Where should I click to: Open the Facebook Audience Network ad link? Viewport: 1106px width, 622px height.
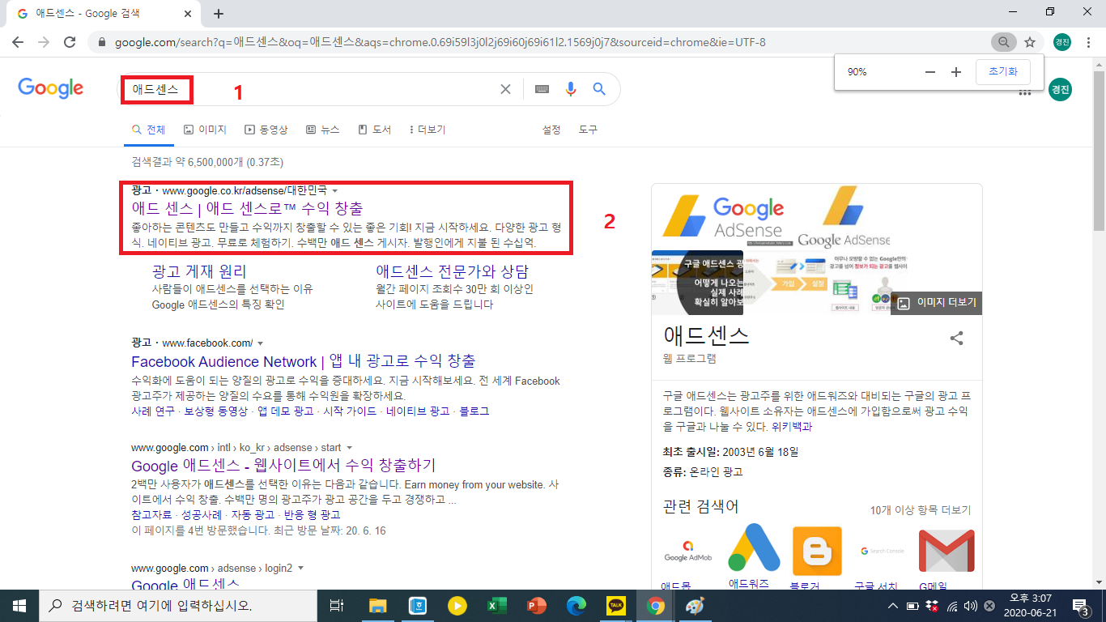[303, 361]
